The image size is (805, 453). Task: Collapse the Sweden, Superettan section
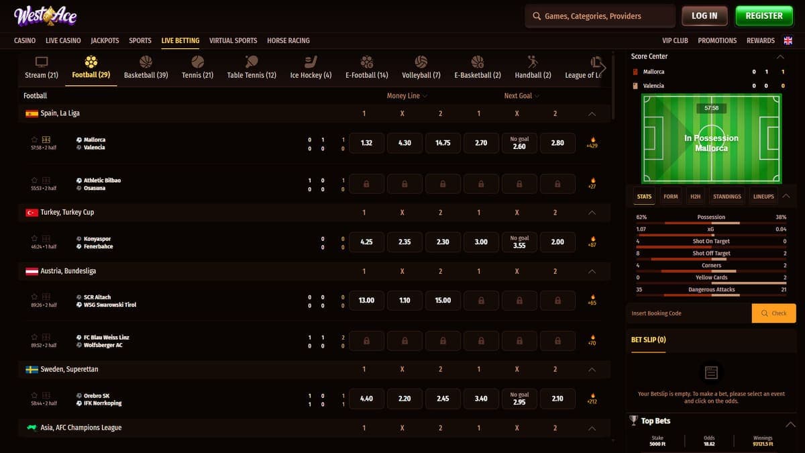(x=592, y=369)
